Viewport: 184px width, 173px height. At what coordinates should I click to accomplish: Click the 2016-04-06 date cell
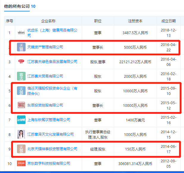click(169, 62)
